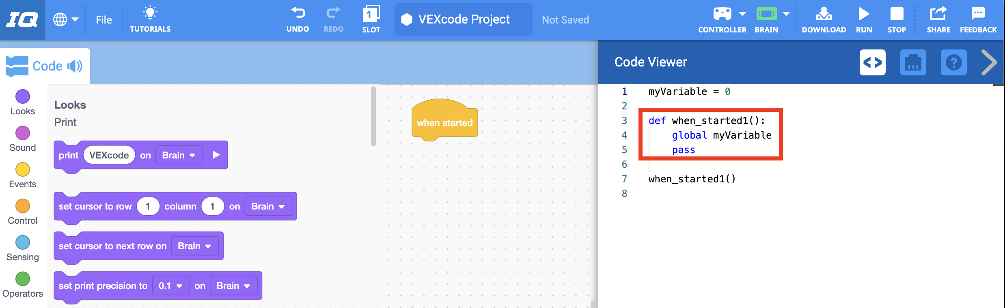Open the File menu
Screen dimensions: 1005x308
pos(104,19)
